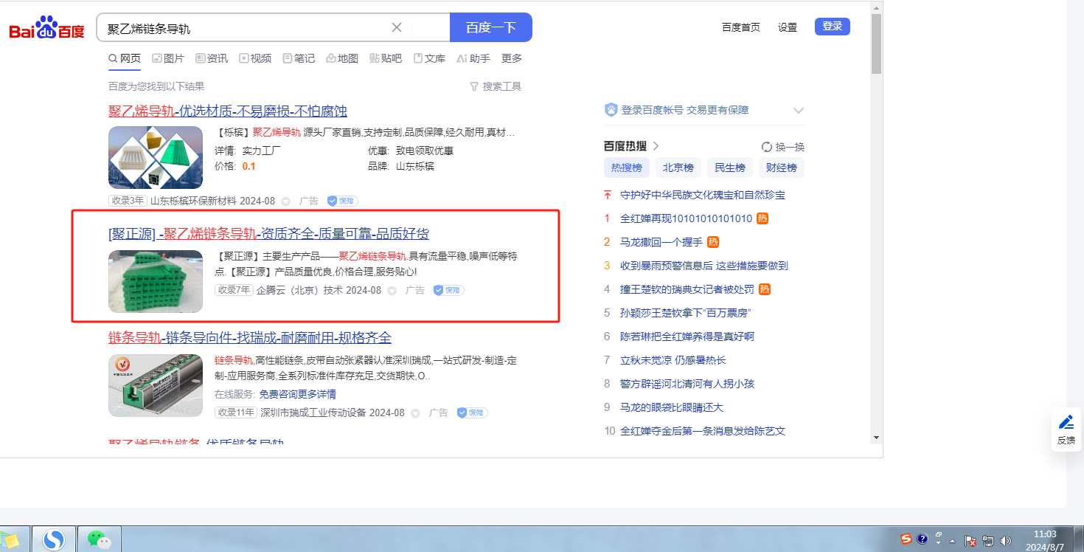Viewport: 1084px width, 552px height.
Task: Click the Sogou input method tray icon
Action: click(906, 539)
